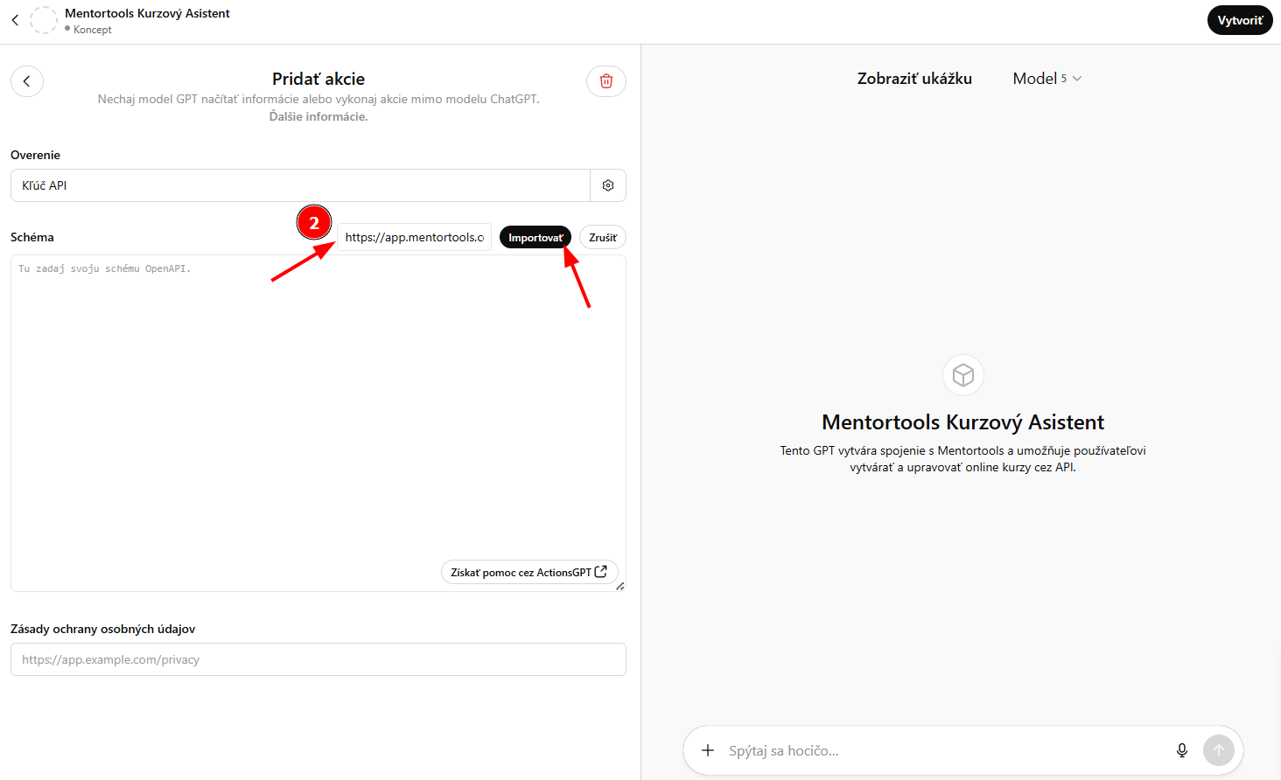Click the plus icon in the chat box

(x=708, y=750)
